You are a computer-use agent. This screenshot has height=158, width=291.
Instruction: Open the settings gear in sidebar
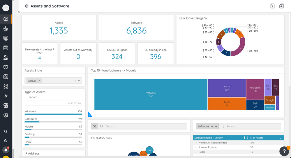coord(6,115)
